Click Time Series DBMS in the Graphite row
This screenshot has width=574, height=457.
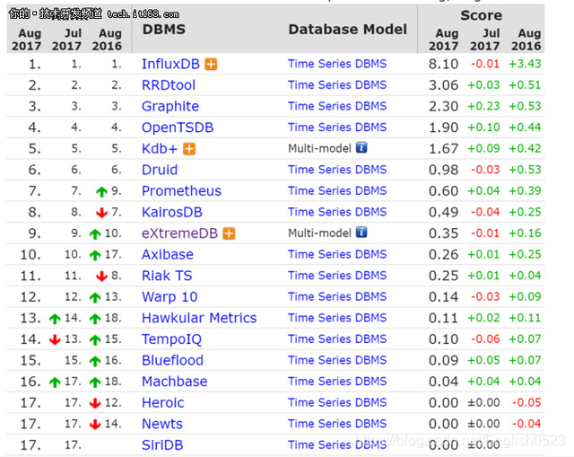(337, 106)
